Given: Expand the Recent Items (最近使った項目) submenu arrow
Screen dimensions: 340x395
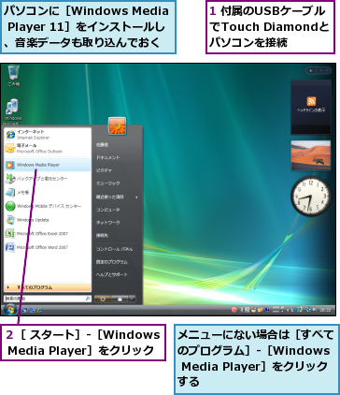Looking at the screenshot, I should pos(136,197).
